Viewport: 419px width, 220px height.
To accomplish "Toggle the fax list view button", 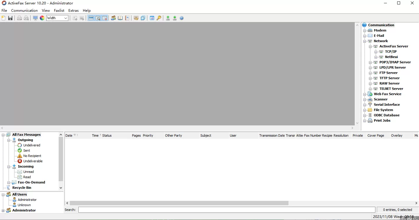I will tap(91, 18).
